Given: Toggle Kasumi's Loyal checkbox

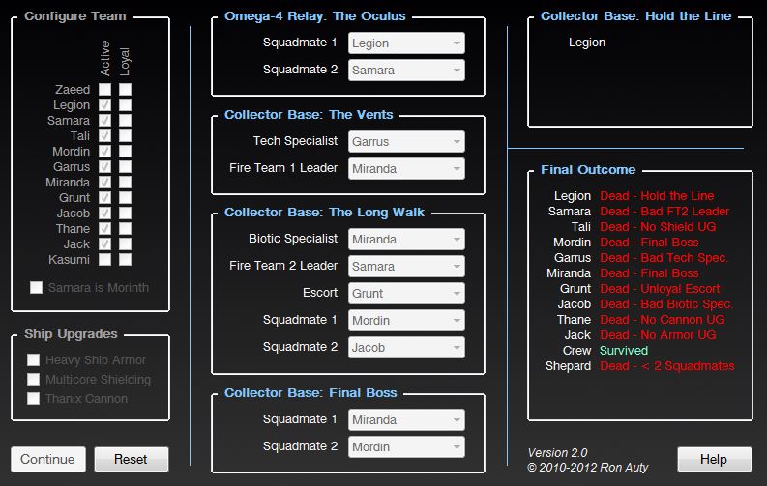Looking at the screenshot, I should pos(125,259).
